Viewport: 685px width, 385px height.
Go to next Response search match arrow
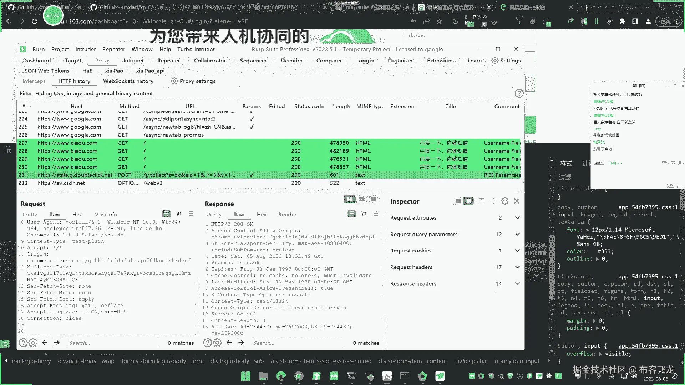(241, 343)
